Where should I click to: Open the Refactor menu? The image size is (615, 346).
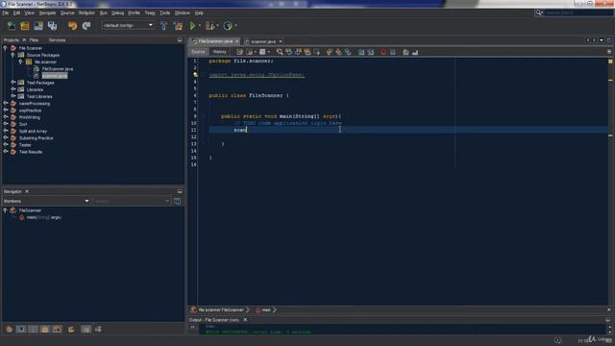pyautogui.click(x=86, y=12)
